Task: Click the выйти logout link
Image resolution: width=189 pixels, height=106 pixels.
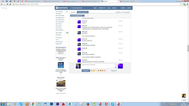Action: (129, 8)
